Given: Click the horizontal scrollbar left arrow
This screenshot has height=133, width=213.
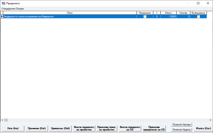Looking at the screenshot, I should (2, 120).
